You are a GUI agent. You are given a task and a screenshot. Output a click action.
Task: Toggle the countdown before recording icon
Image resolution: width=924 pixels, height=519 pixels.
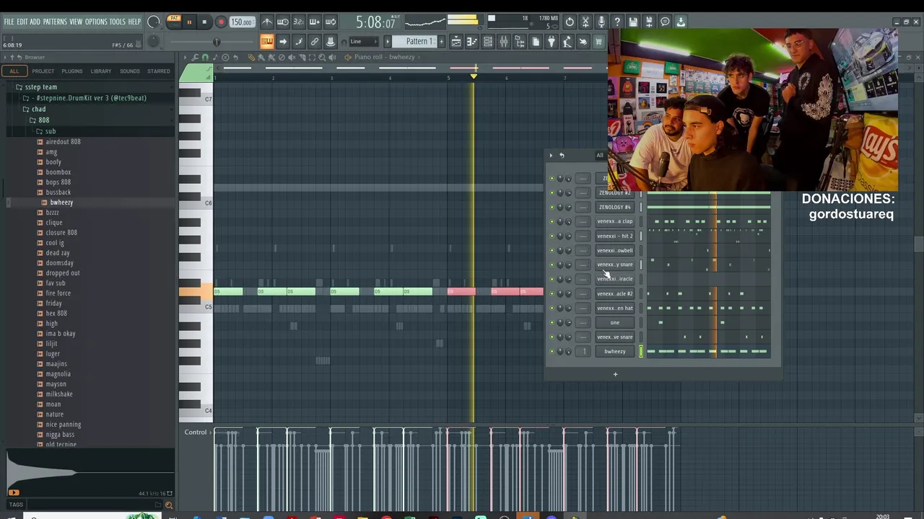point(299,22)
